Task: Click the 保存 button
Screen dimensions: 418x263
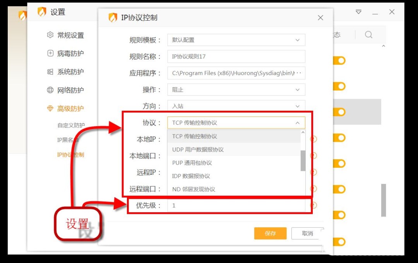Action: 270,233
